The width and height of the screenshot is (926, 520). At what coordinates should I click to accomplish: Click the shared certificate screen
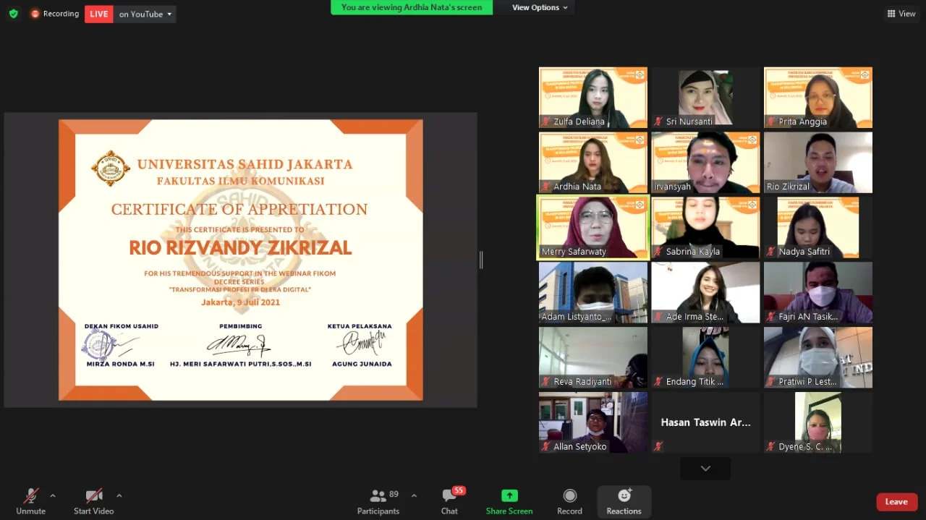coord(240,260)
